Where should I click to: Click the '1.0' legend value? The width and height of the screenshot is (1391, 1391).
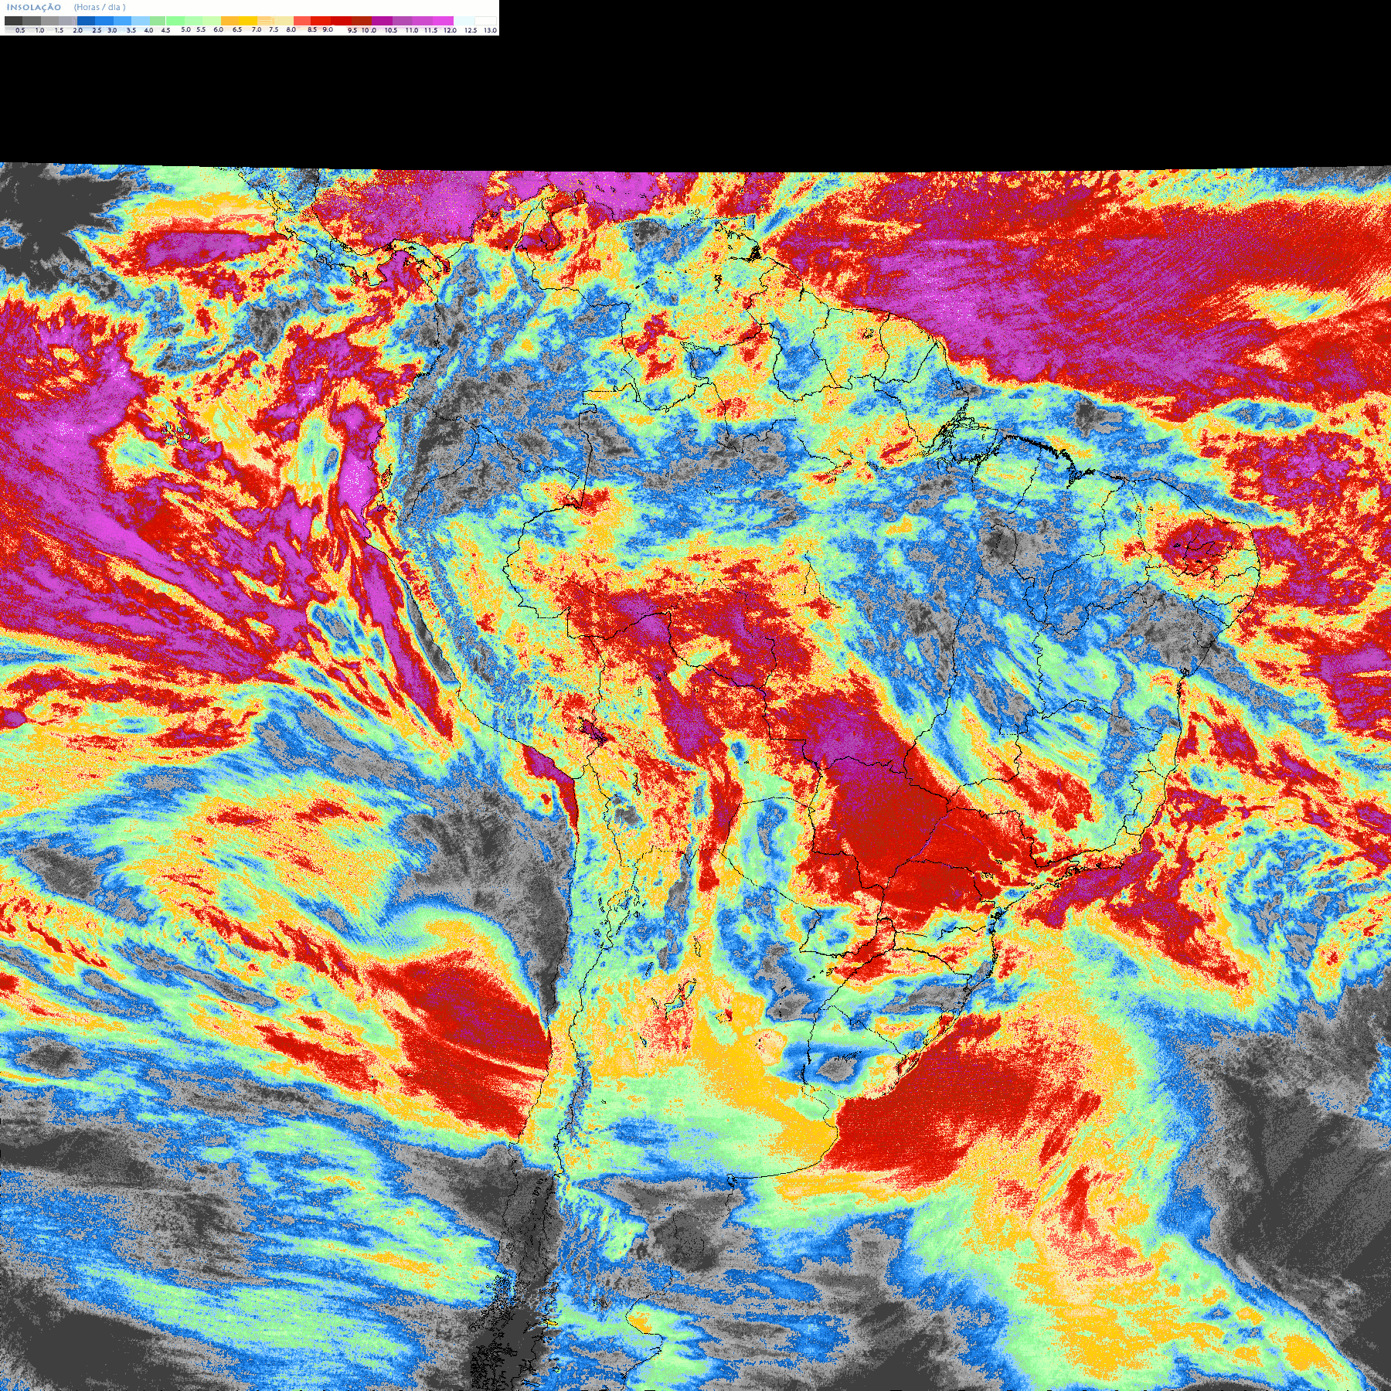point(39,30)
